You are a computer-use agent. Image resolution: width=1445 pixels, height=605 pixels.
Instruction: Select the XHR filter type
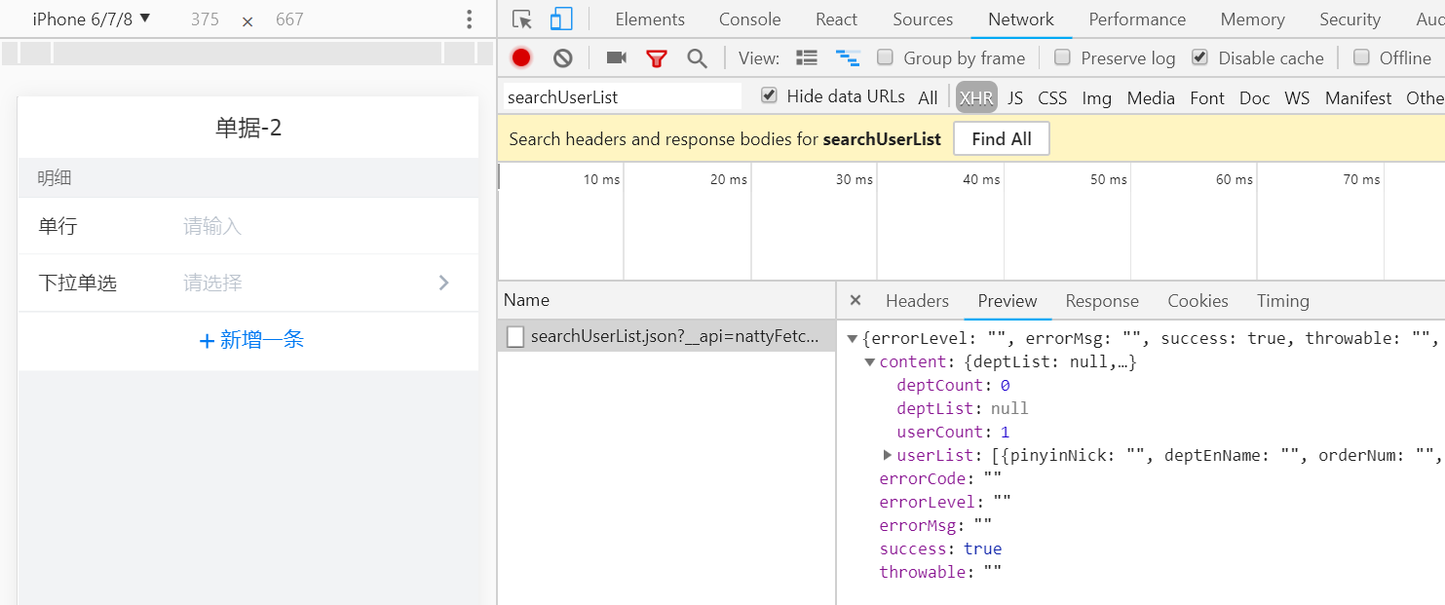tap(976, 97)
